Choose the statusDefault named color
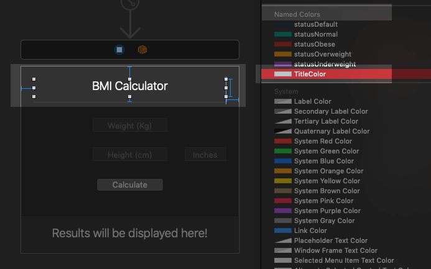This screenshot has width=431, height=269. pyautogui.click(x=317, y=24)
